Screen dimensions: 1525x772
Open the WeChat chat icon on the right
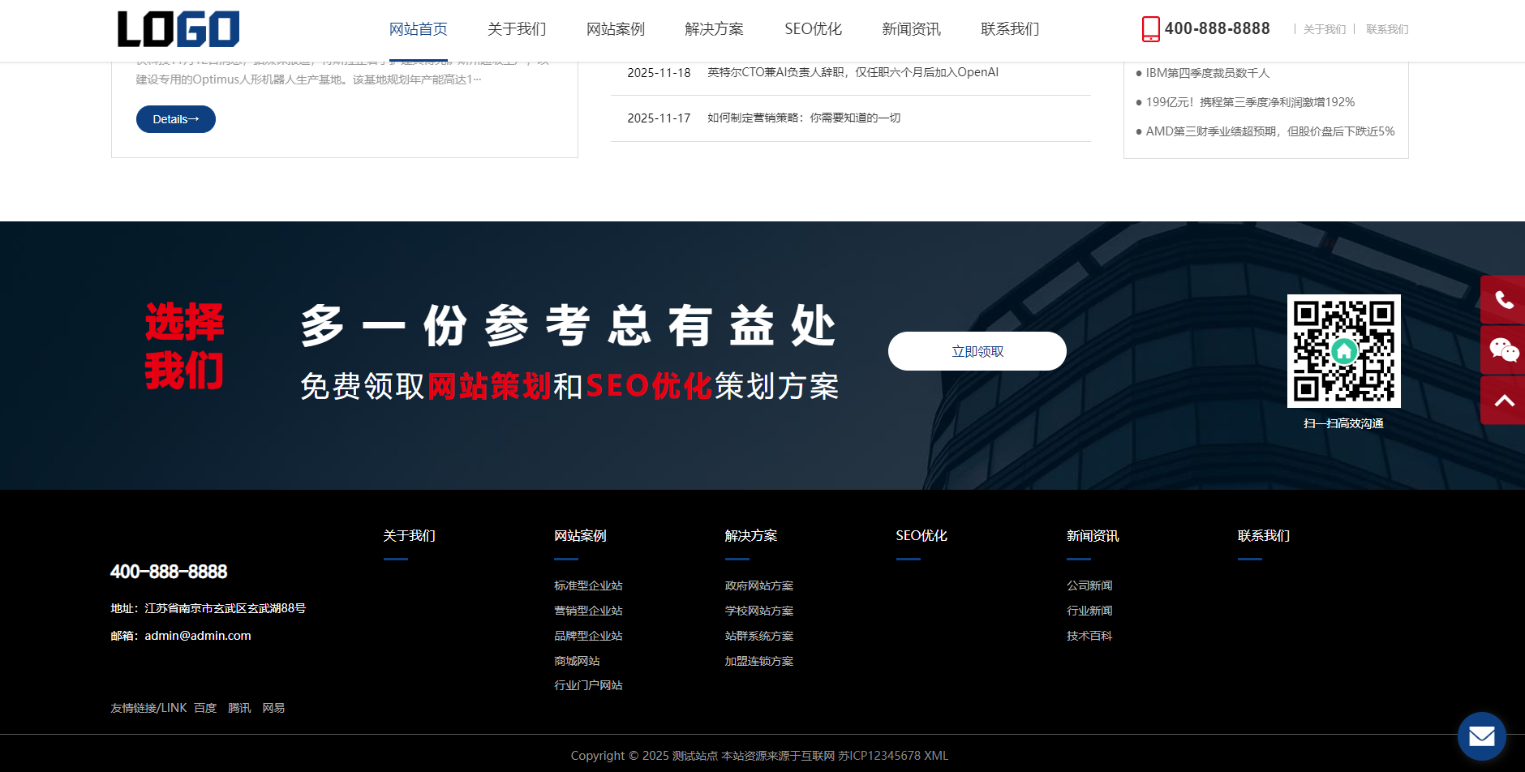tap(1504, 350)
